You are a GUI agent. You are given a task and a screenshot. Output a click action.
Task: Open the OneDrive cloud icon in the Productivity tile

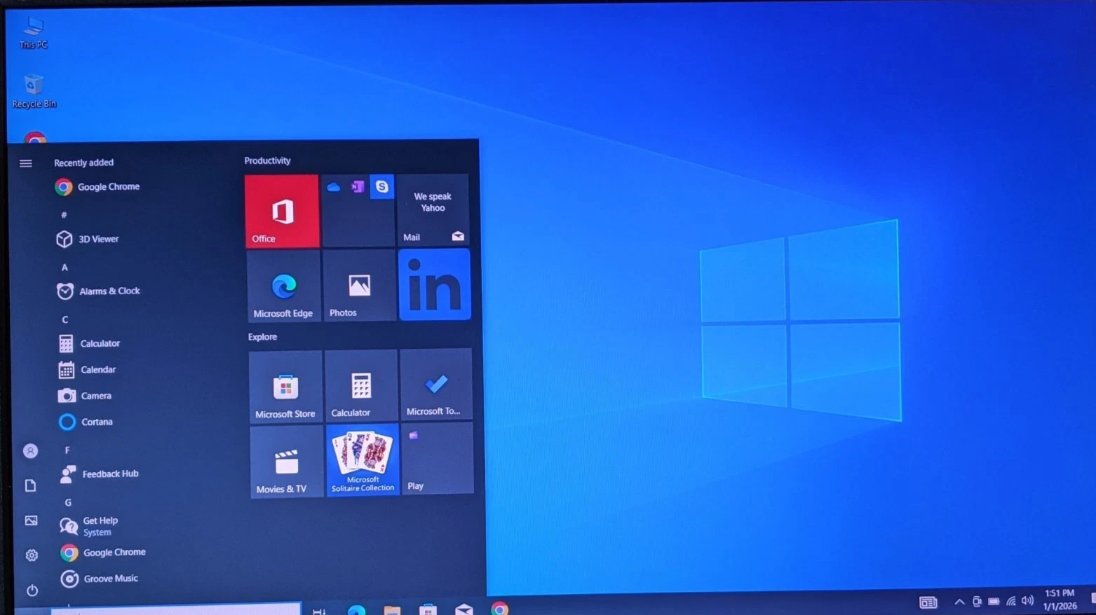point(334,187)
